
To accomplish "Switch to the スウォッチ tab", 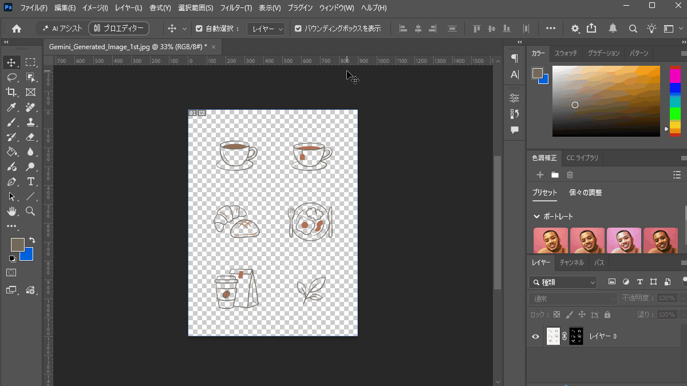I will (566, 53).
